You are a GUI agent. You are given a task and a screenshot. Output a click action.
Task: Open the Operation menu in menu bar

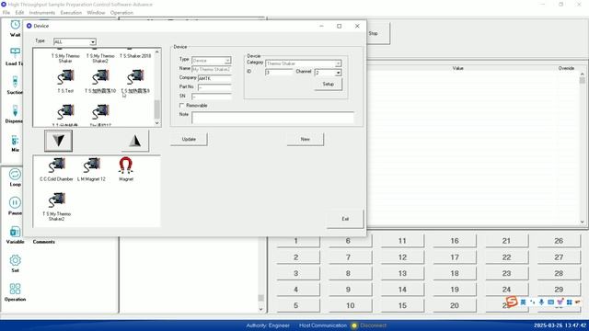[121, 13]
